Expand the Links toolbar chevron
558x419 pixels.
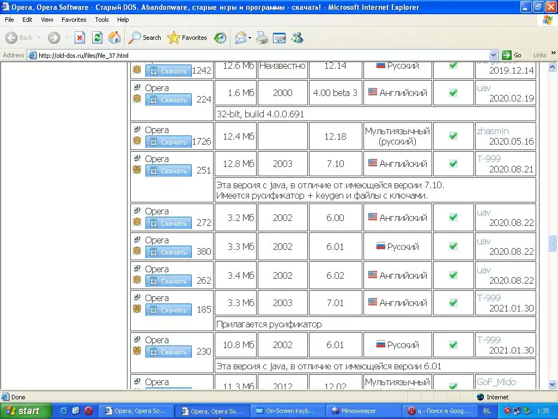tap(554, 53)
